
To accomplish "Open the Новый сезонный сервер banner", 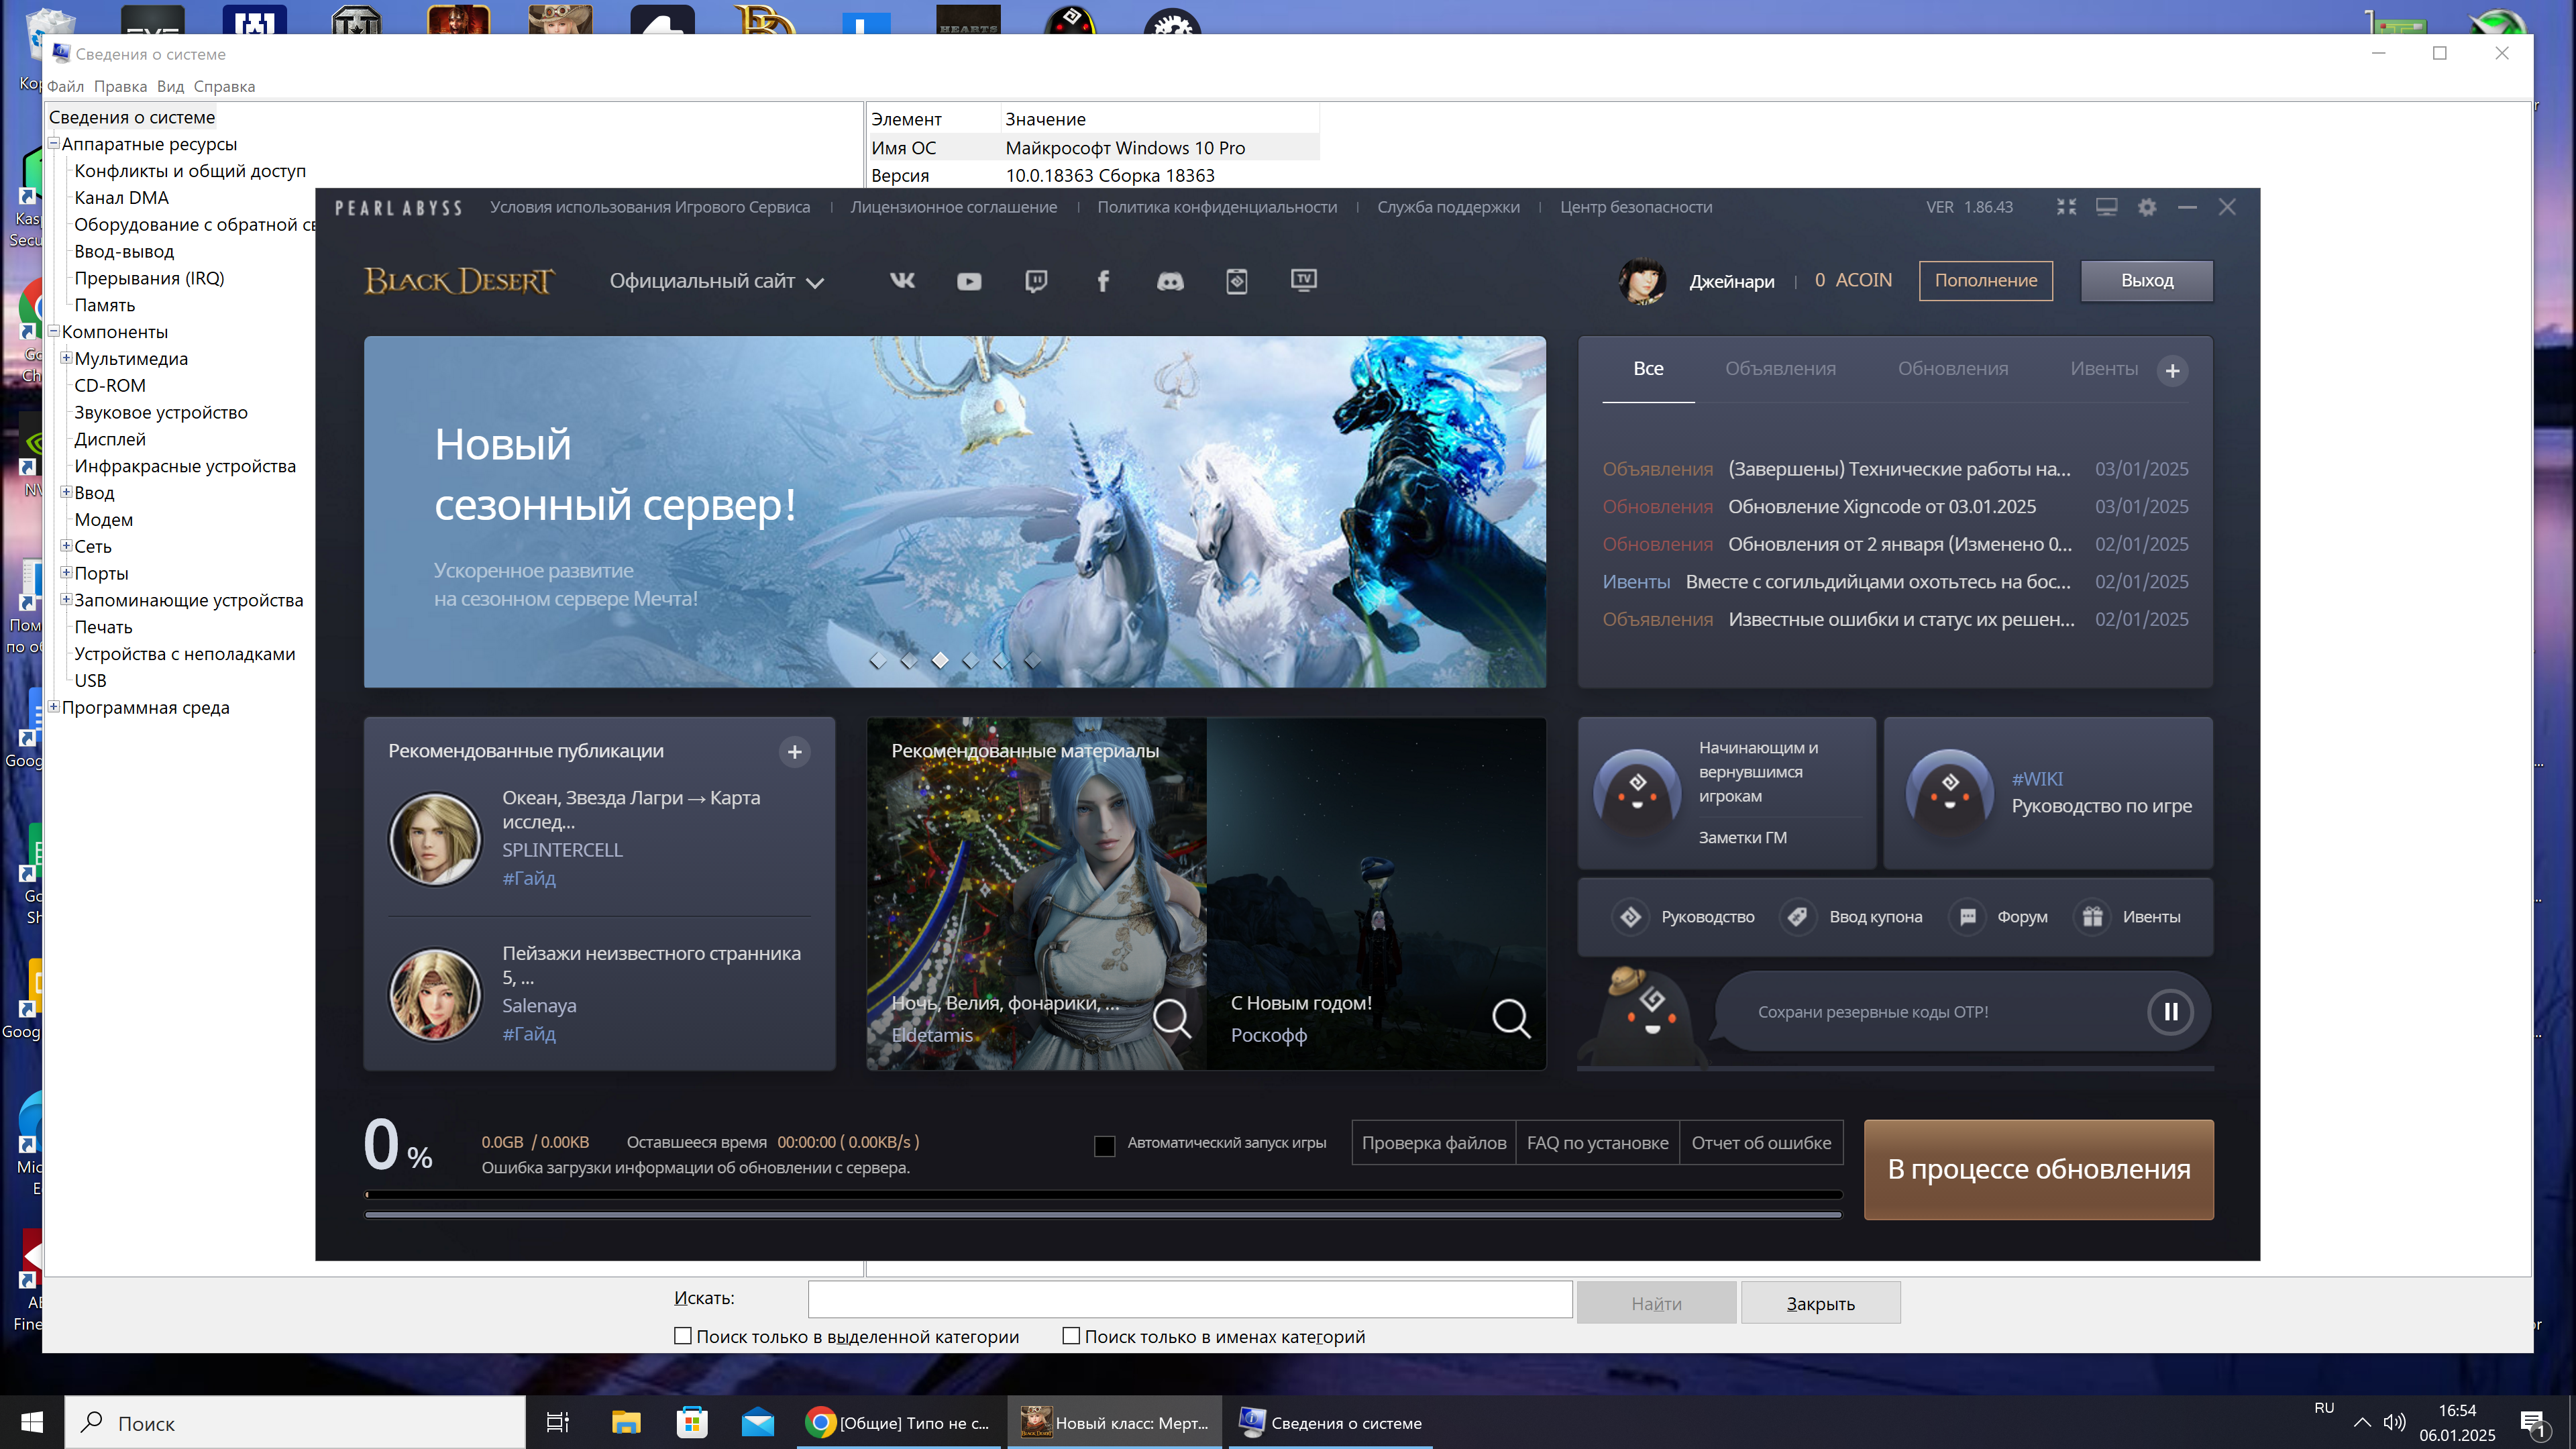I will pos(954,512).
